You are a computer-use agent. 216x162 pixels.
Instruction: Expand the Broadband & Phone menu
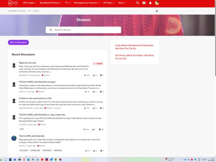pyautogui.click(x=50, y=3)
